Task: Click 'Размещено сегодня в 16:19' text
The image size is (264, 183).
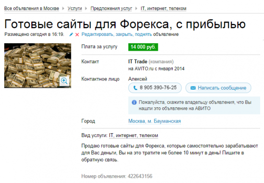Action: point(34,34)
